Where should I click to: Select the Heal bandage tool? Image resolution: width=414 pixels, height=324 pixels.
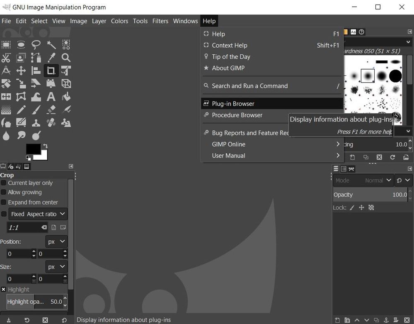click(51, 123)
